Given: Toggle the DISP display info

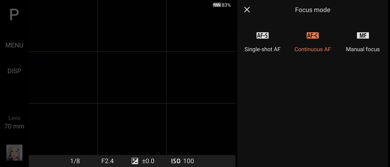Looking at the screenshot, I should coord(14,71).
